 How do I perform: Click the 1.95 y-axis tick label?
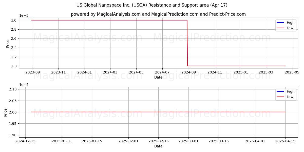coord(13,124)
